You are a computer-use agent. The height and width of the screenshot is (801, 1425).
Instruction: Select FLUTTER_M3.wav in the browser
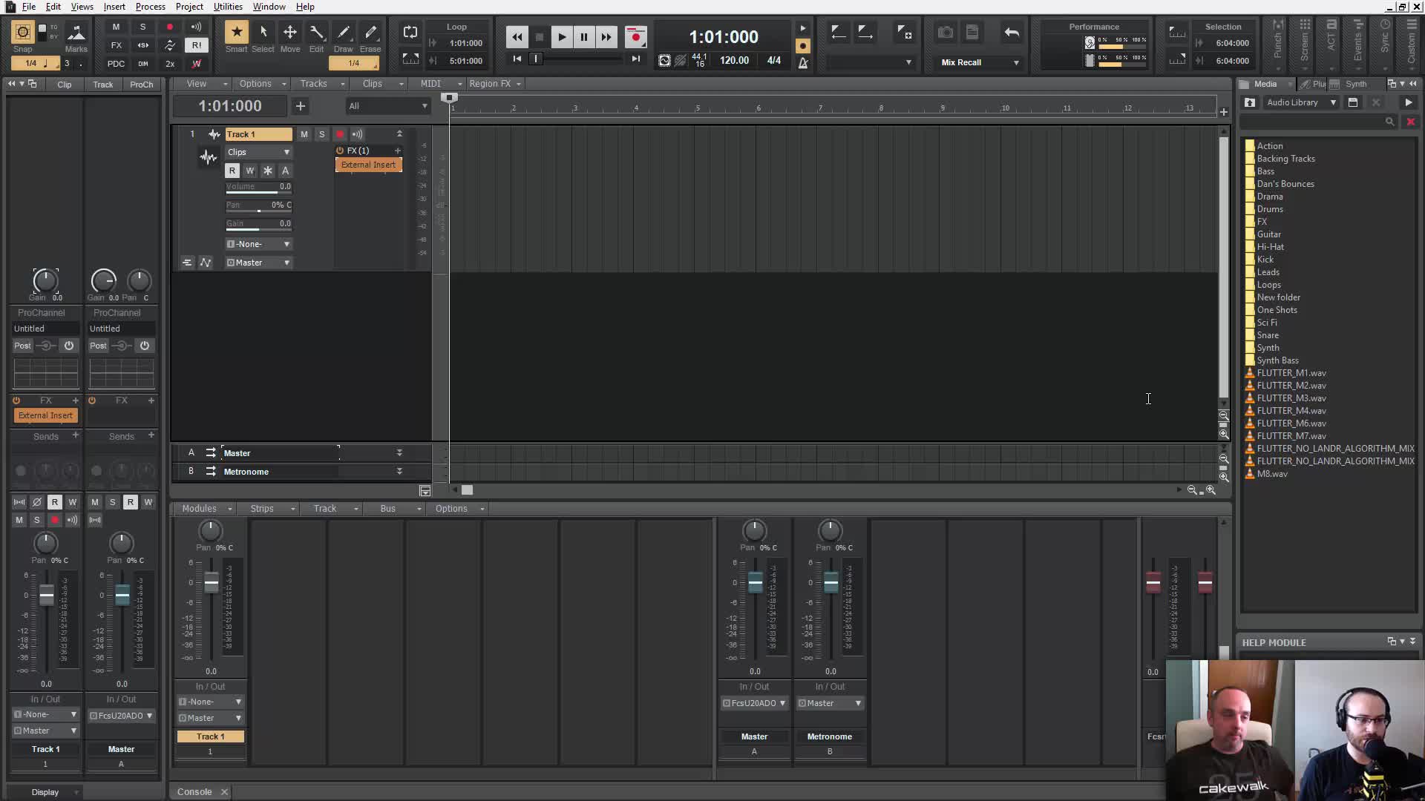click(1291, 398)
